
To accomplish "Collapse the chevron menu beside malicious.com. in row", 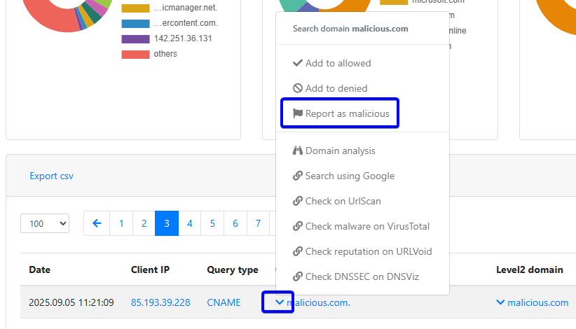I will point(280,302).
